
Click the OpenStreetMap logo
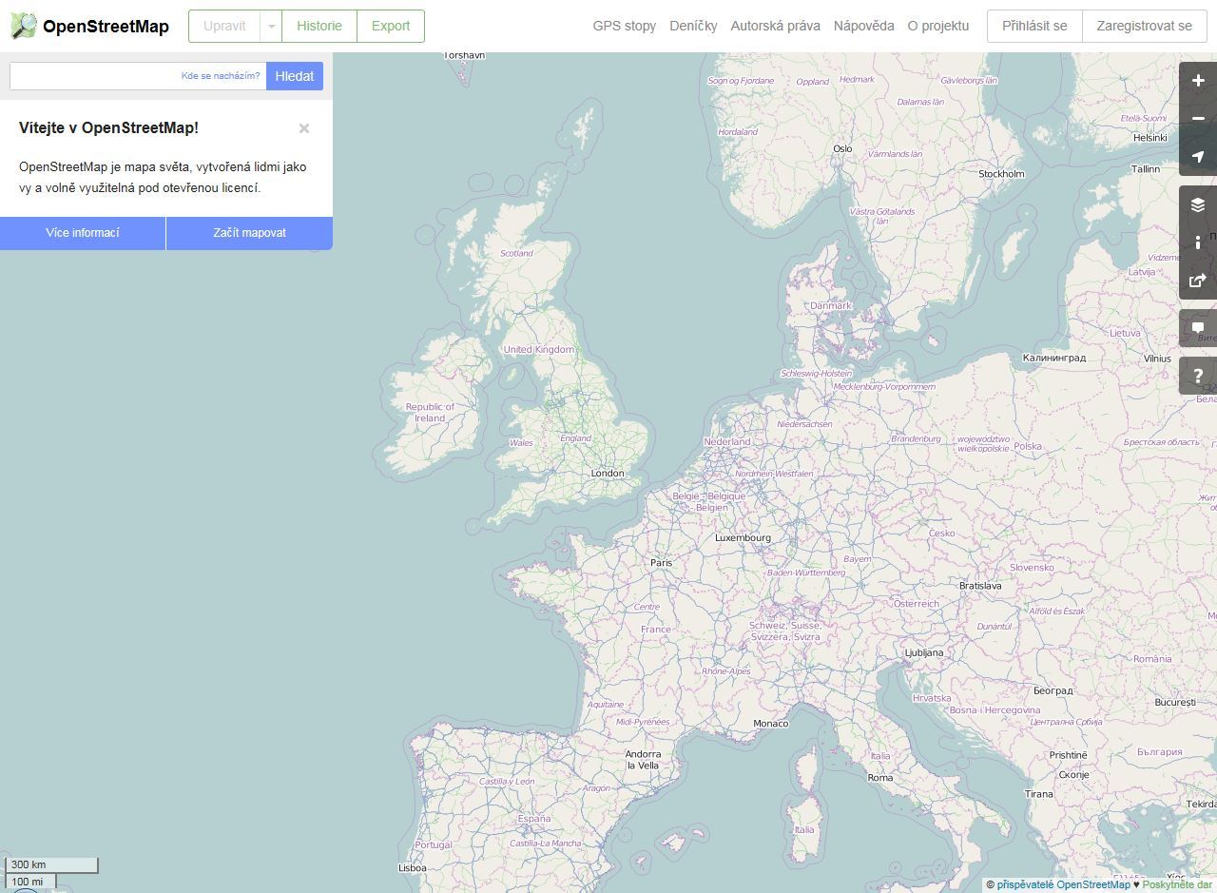pos(89,26)
